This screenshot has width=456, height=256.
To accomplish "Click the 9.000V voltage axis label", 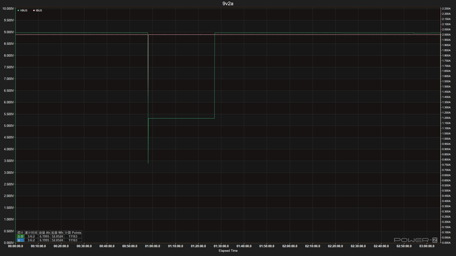I will (9, 32).
